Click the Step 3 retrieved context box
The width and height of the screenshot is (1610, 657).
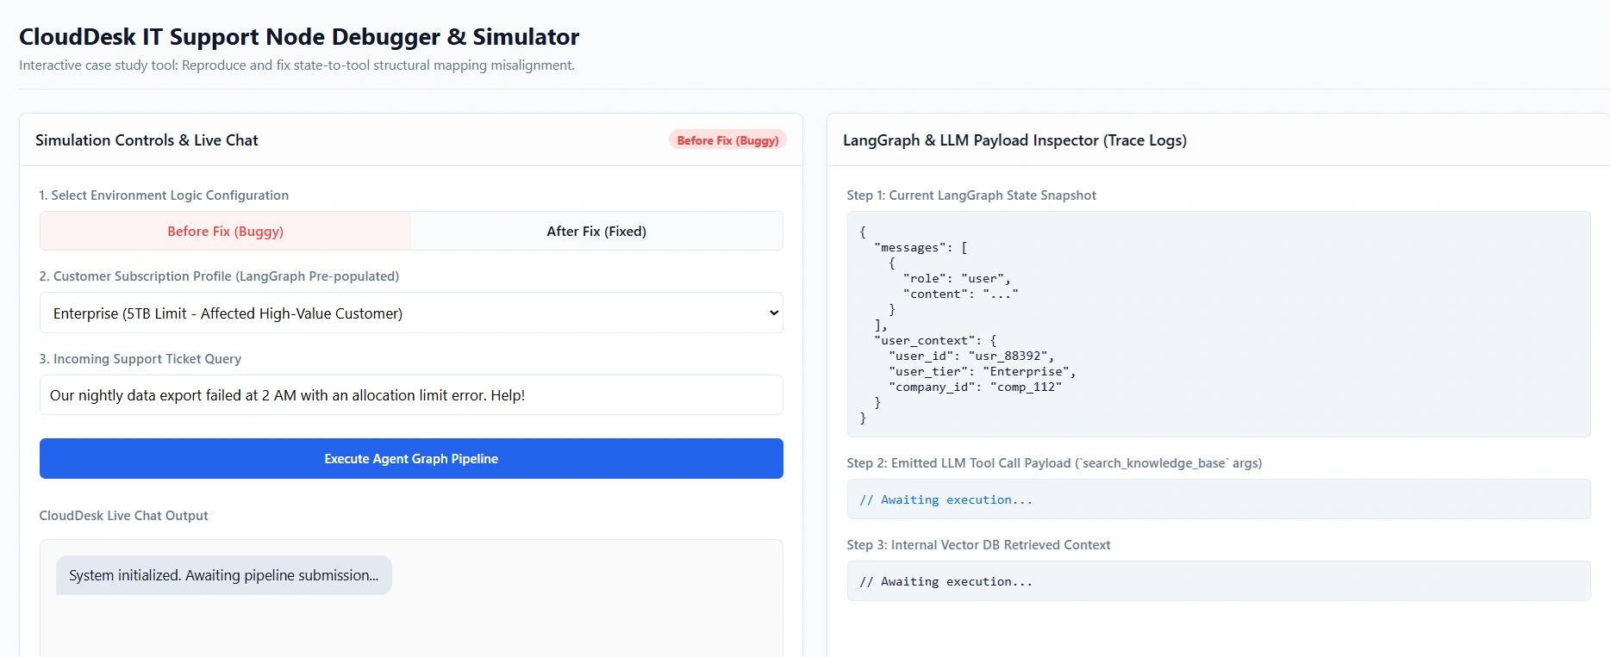click(x=1219, y=581)
